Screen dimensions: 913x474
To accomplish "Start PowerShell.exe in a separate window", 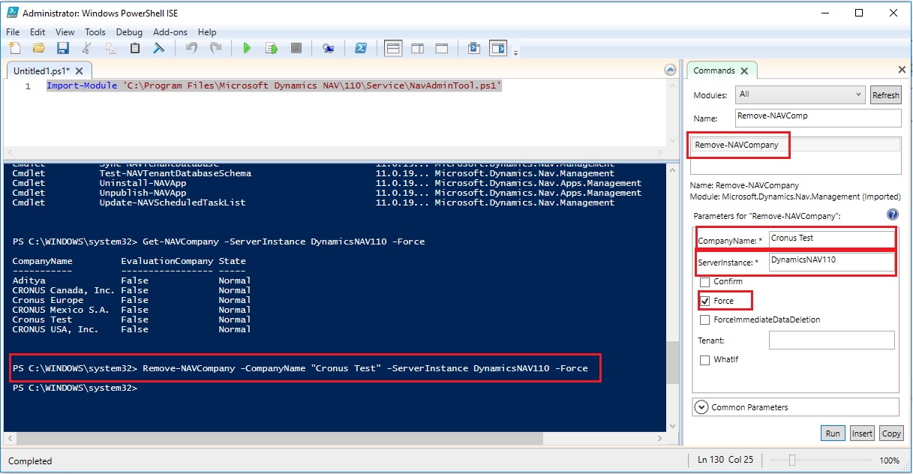I will 360,48.
